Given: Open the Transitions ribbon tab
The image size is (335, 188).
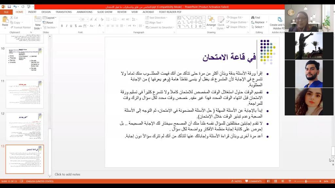Looking at the screenshot, I should point(63,12).
